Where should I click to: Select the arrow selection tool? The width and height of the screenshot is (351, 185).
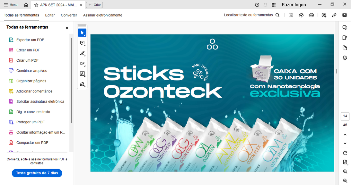pos(82,33)
